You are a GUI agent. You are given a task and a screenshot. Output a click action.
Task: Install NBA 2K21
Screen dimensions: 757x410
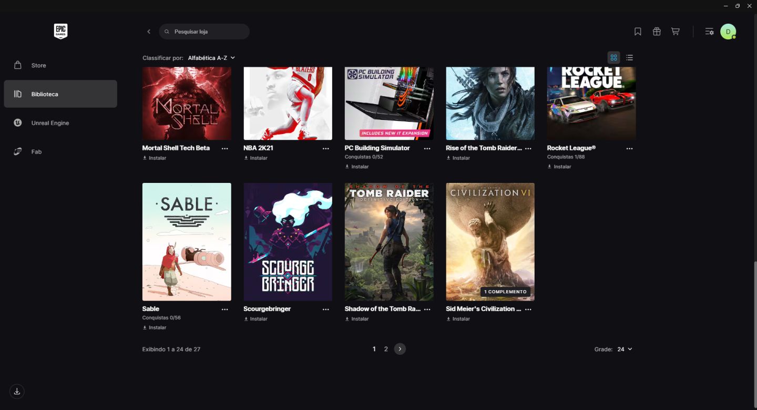[255, 158]
